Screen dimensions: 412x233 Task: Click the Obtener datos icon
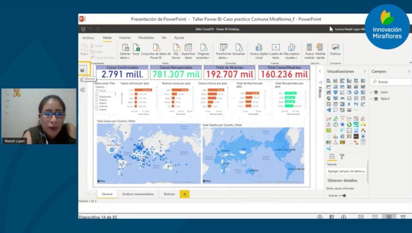click(126, 47)
